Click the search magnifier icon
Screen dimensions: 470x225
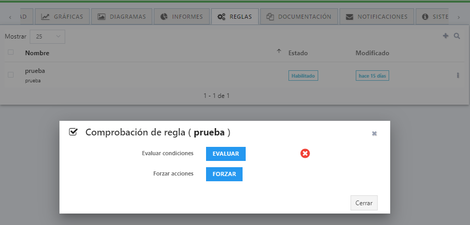coord(457,36)
